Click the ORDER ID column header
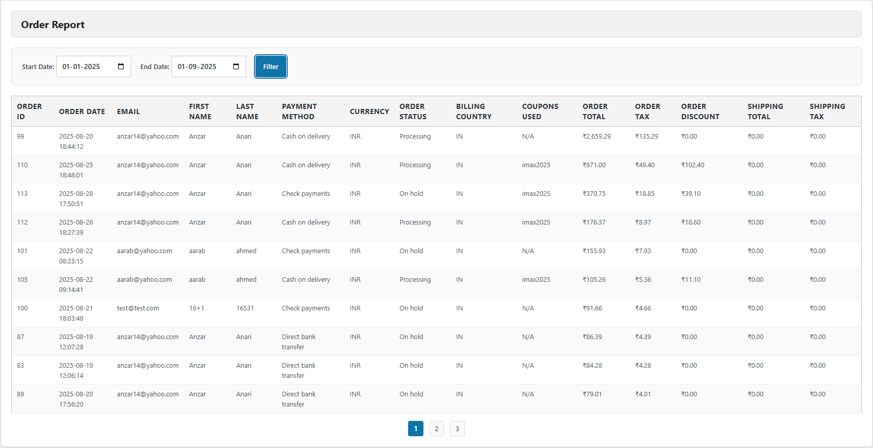873x448 pixels. coord(29,111)
